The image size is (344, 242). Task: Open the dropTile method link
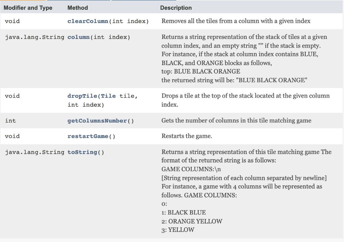click(82, 96)
